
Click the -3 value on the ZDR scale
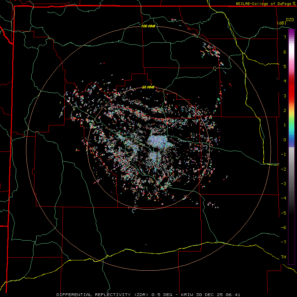coord(283,183)
